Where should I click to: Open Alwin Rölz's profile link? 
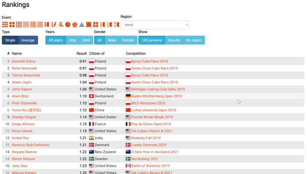tap(20, 96)
